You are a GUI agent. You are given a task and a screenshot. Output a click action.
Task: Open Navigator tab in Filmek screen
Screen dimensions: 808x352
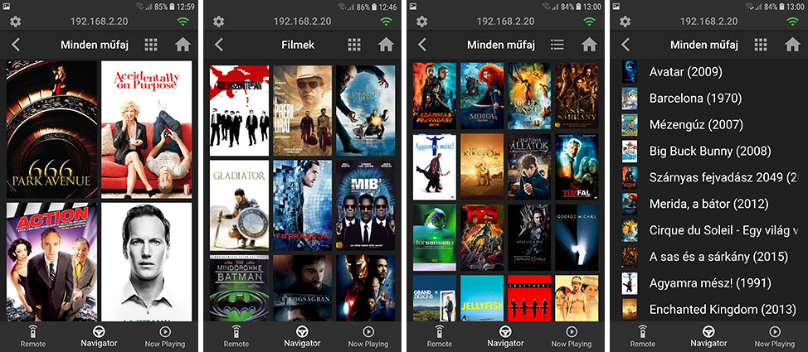(302, 336)
